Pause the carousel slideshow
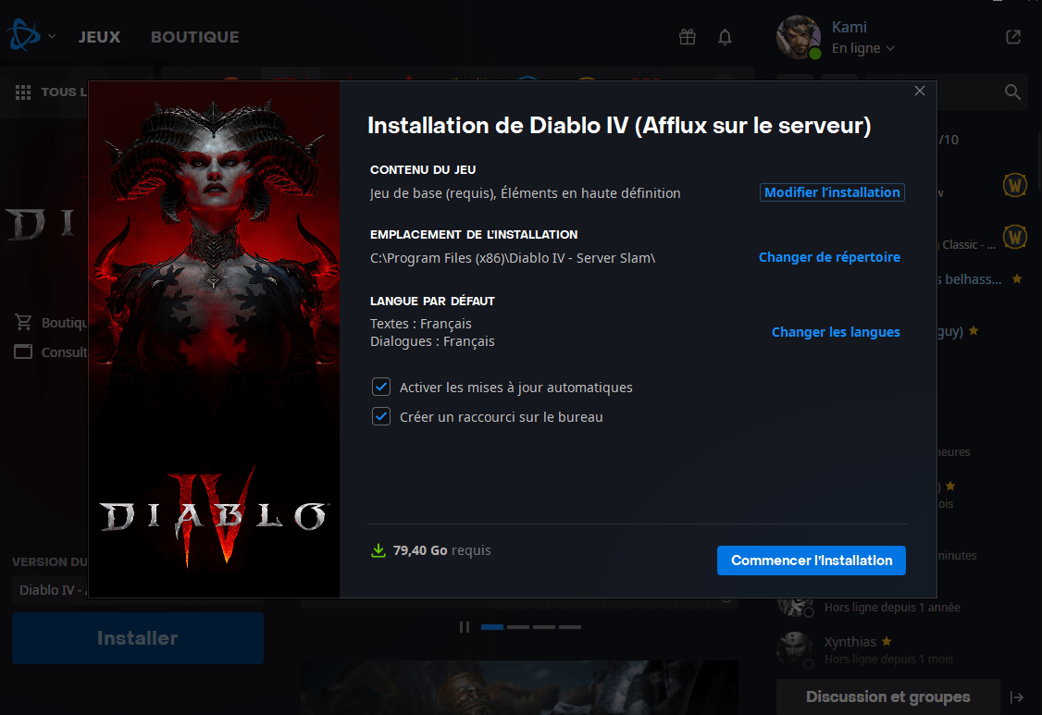1042x715 pixels. tap(465, 627)
